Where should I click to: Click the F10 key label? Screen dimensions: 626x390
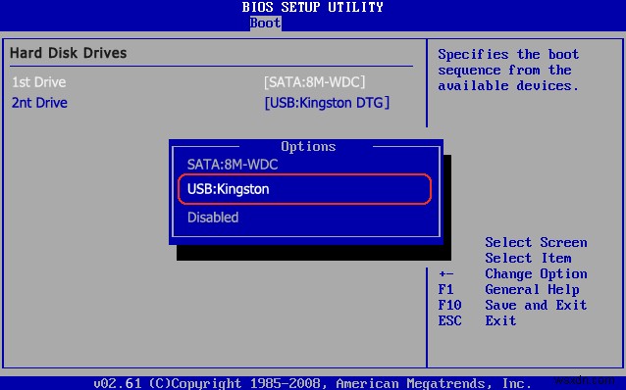click(x=449, y=305)
